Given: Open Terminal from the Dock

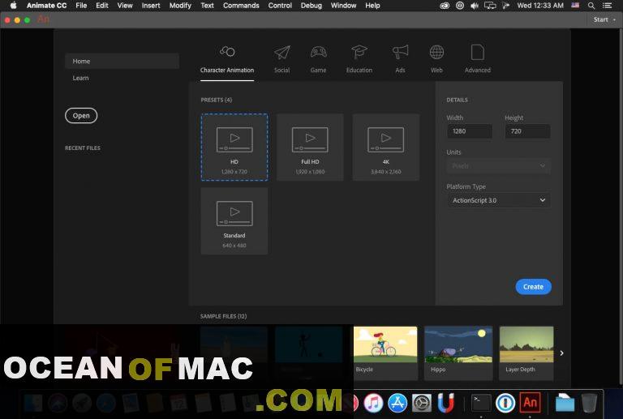Looking at the screenshot, I should coord(481,403).
